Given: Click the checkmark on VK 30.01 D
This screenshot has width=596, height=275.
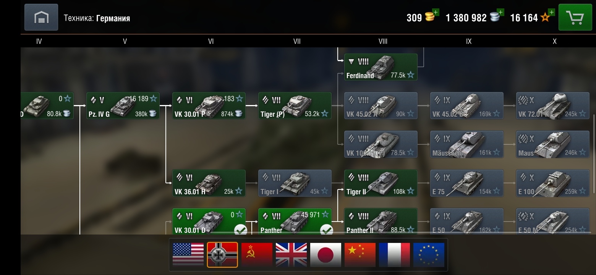Looking at the screenshot, I should tap(240, 230).
